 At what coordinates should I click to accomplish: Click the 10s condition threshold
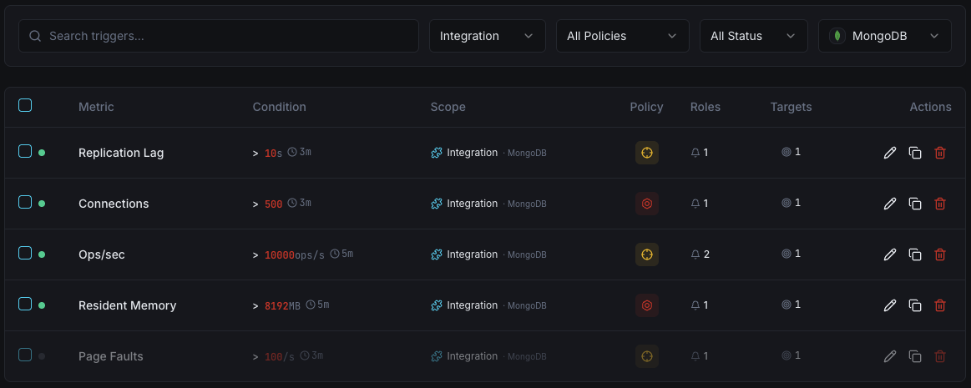tap(273, 154)
